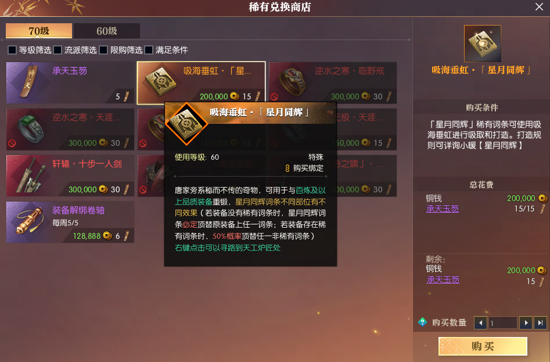Switch to the 60级 tab
The image size is (550, 362).
point(107,31)
